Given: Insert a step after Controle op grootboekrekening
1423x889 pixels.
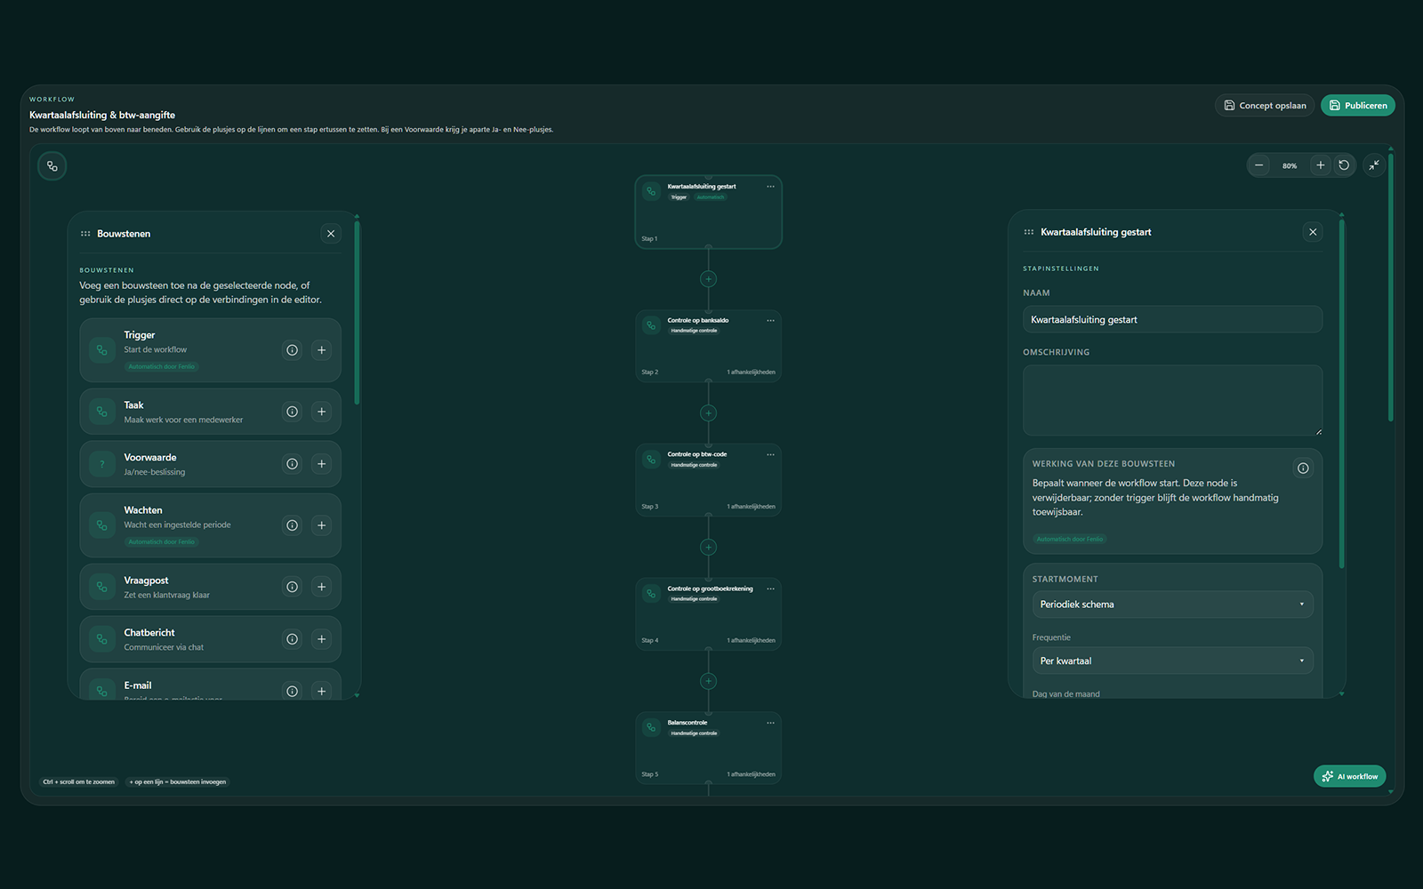Looking at the screenshot, I should pyautogui.click(x=708, y=681).
